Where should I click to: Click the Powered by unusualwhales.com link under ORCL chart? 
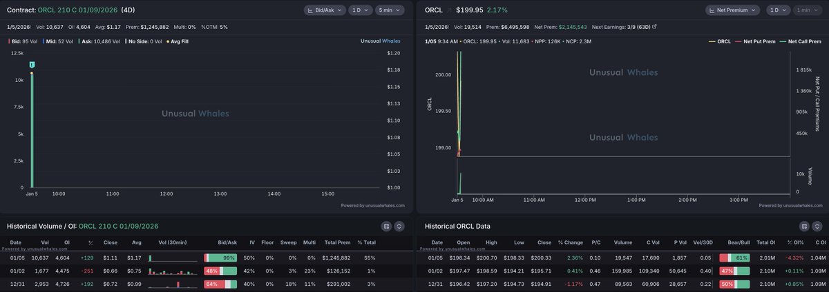point(790,205)
